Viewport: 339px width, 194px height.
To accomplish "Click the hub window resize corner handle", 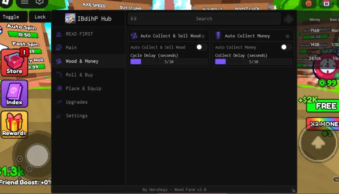I will [x=293, y=190].
